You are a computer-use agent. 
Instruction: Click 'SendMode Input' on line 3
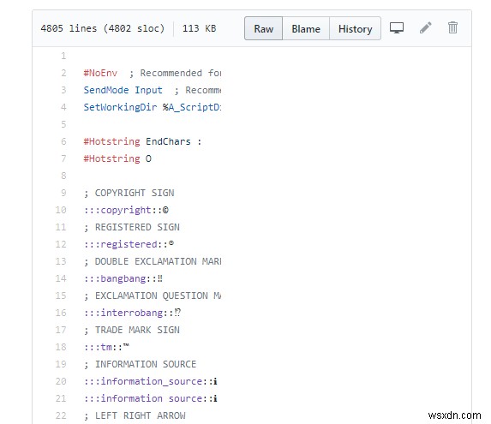(x=123, y=90)
